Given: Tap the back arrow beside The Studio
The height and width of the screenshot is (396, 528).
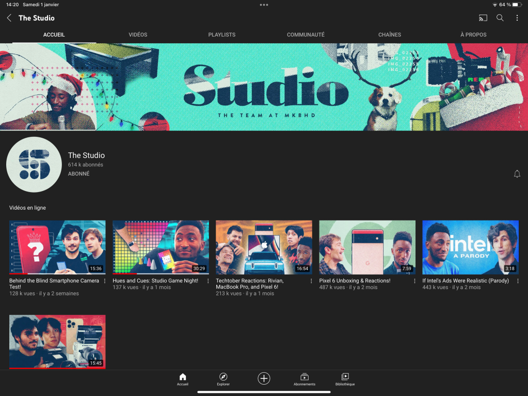Looking at the screenshot, I should click(x=9, y=18).
